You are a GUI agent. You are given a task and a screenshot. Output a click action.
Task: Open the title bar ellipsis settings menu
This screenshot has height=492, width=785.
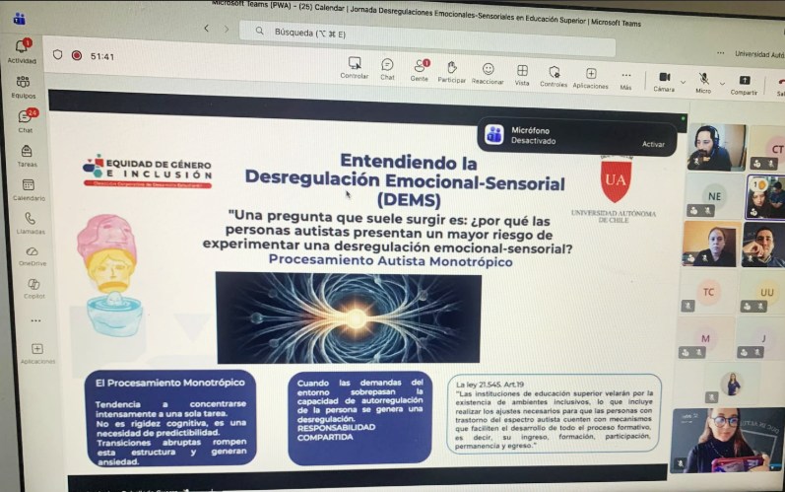tap(720, 52)
